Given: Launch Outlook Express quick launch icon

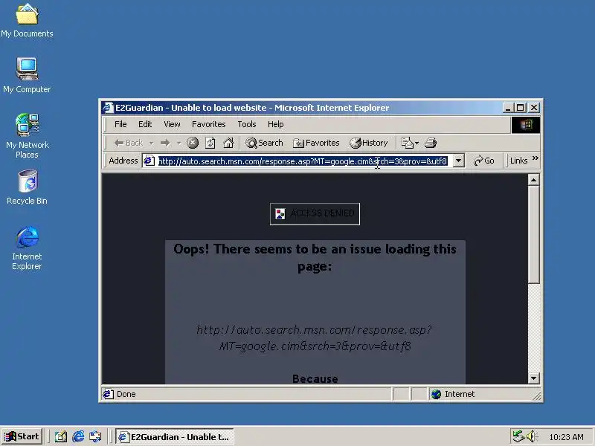Looking at the screenshot, I should (x=96, y=437).
